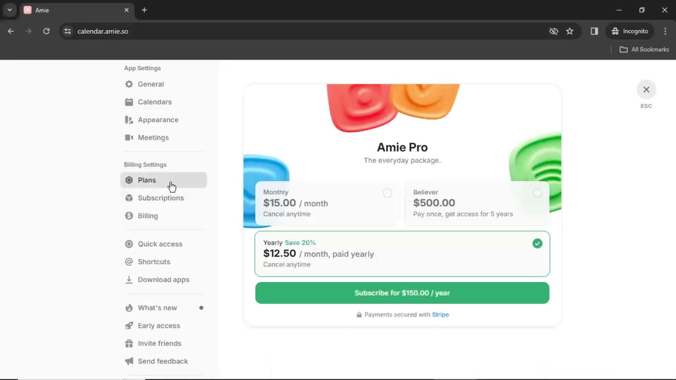Open Send feedback dialog
676x380 pixels.
pyautogui.click(x=163, y=361)
